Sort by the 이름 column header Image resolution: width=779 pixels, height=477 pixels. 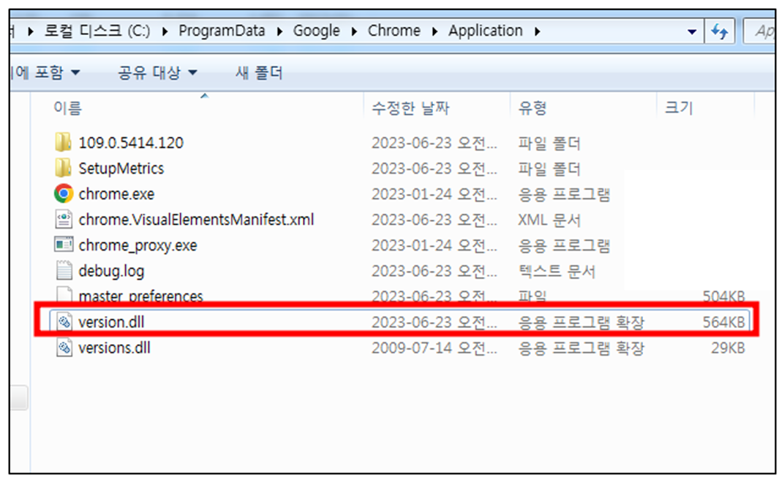click(x=67, y=107)
